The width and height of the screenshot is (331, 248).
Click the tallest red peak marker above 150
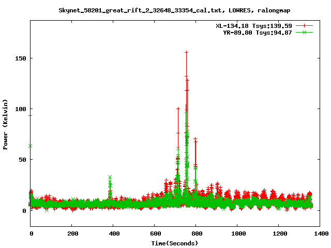[x=186, y=52]
